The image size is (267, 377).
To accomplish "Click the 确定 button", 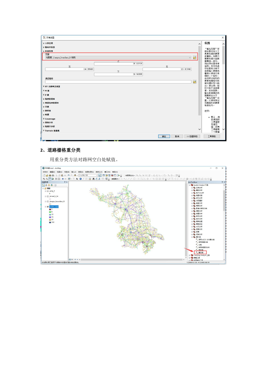I will coord(164,136).
